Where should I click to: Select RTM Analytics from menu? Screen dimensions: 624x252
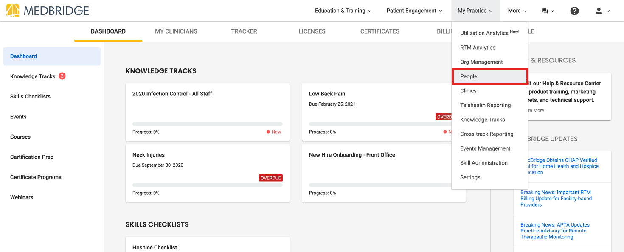(x=490, y=48)
